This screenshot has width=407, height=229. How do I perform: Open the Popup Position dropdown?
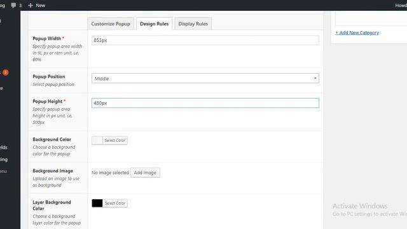(205, 78)
